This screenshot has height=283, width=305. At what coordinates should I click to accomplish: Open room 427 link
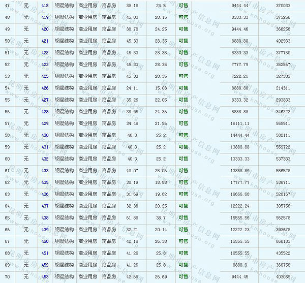click(45, 100)
